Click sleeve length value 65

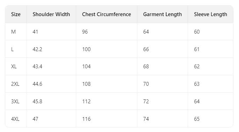point(197,119)
